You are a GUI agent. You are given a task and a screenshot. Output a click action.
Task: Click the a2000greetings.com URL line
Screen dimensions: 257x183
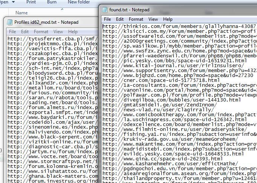point(180,41)
